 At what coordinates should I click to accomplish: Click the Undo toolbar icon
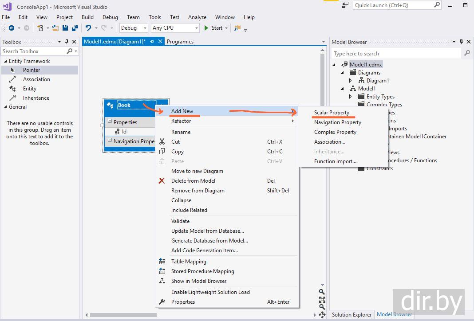tap(88, 28)
